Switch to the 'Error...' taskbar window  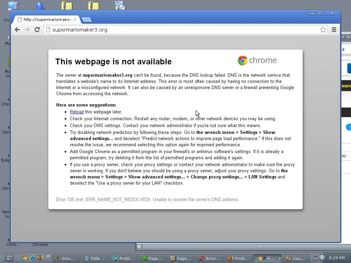coord(210,259)
